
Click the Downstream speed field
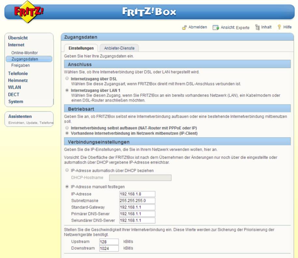[x=109, y=249]
